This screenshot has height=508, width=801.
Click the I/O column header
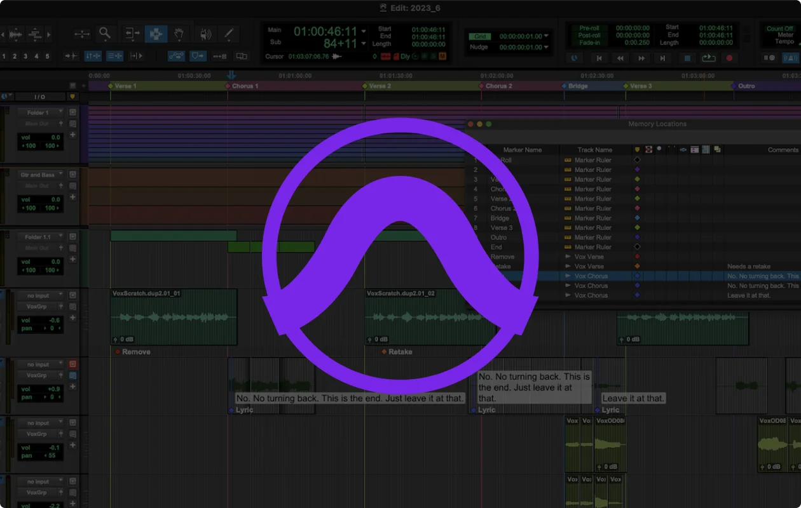click(x=39, y=97)
